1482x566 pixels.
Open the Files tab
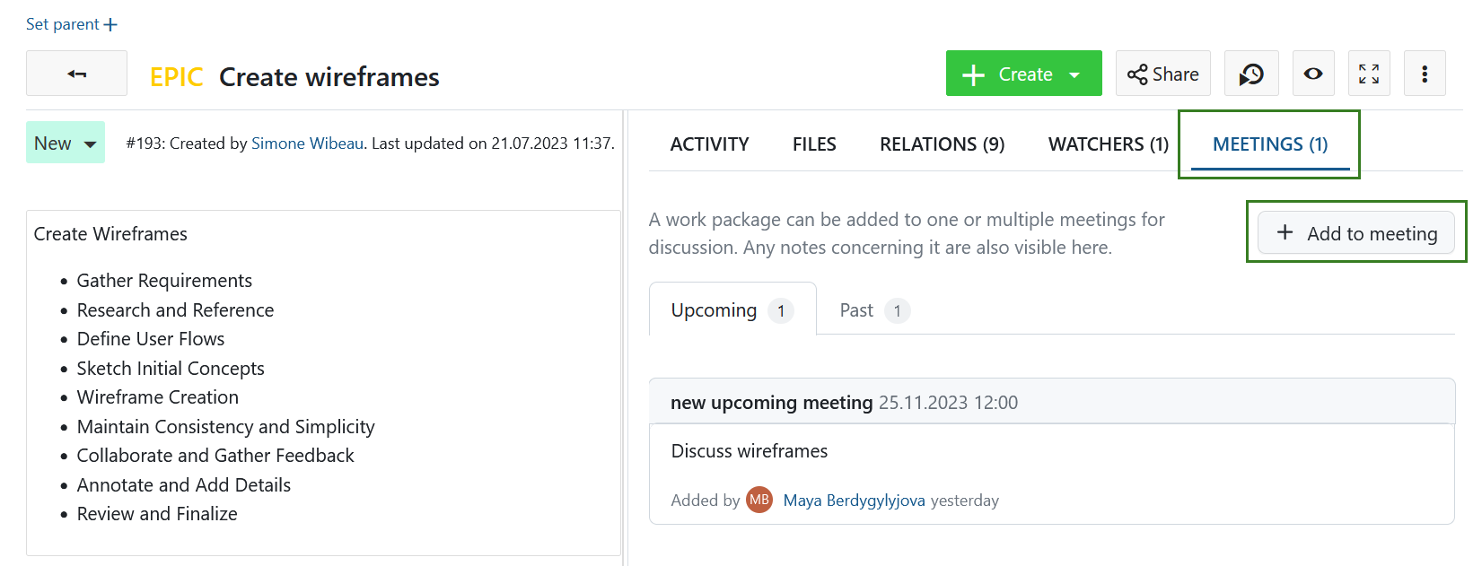coord(814,144)
